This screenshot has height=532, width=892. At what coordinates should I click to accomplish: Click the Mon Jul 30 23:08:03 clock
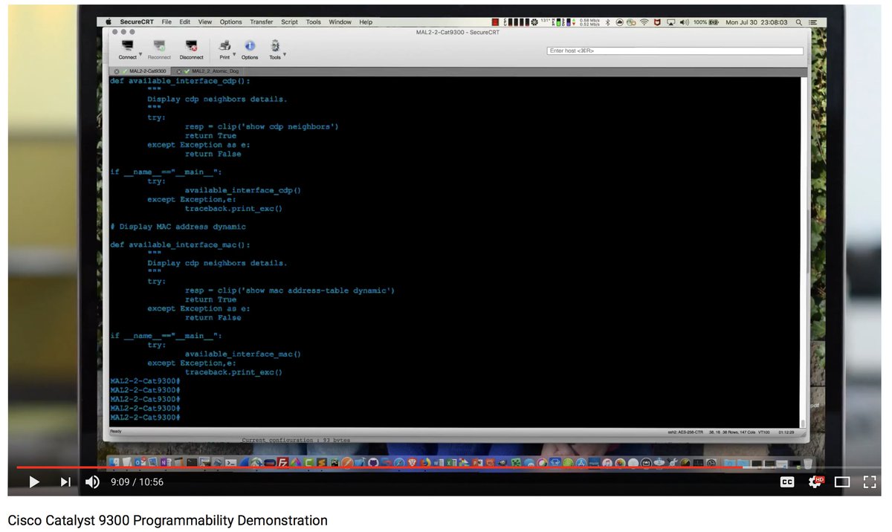coord(756,22)
